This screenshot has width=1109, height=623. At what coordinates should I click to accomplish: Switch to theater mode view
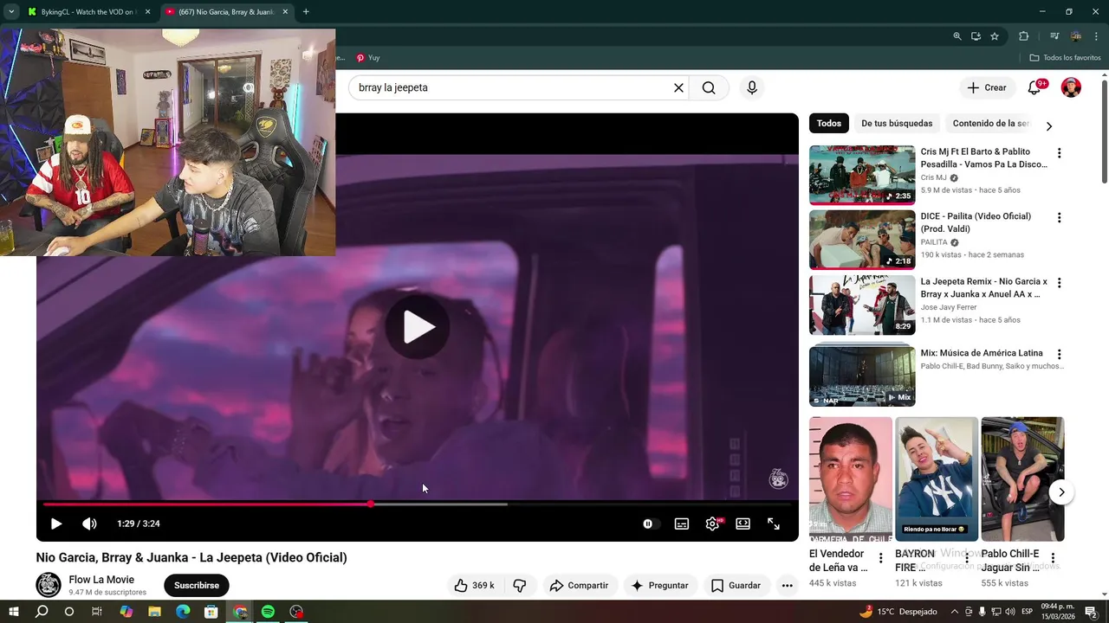point(743,523)
